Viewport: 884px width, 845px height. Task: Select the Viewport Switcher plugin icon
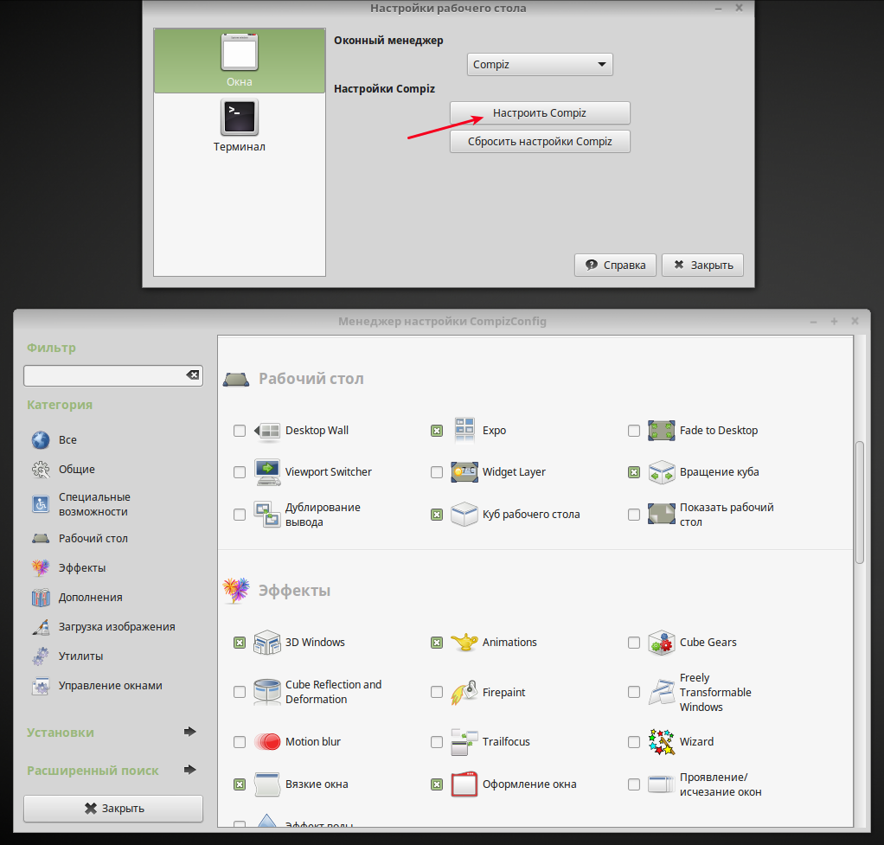[x=266, y=472]
